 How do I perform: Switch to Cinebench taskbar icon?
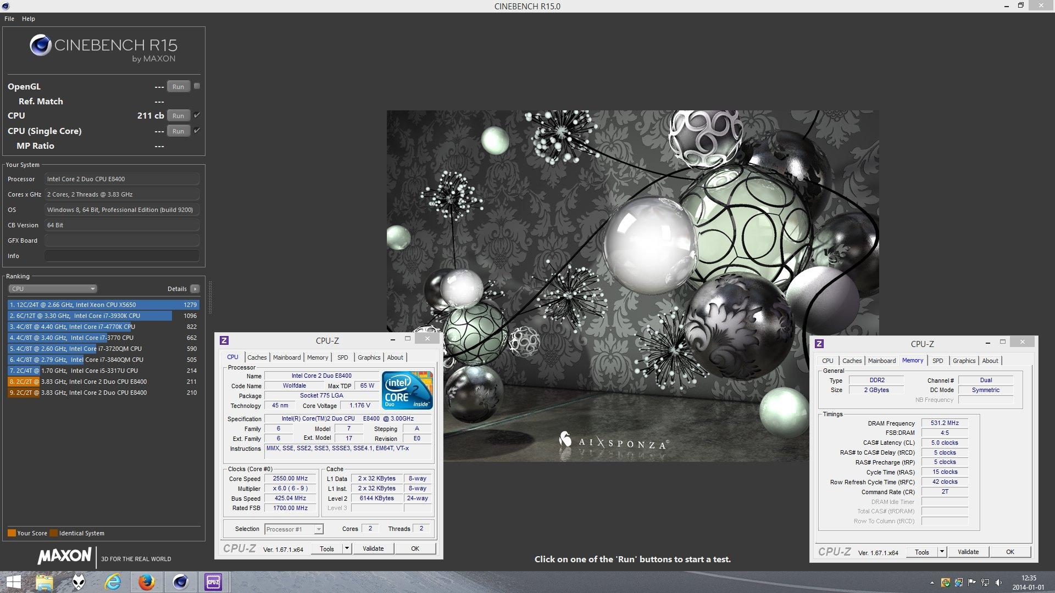click(x=180, y=582)
